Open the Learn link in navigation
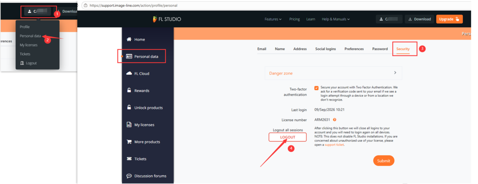The height and width of the screenshot is (184, 478). pos(311,19)
